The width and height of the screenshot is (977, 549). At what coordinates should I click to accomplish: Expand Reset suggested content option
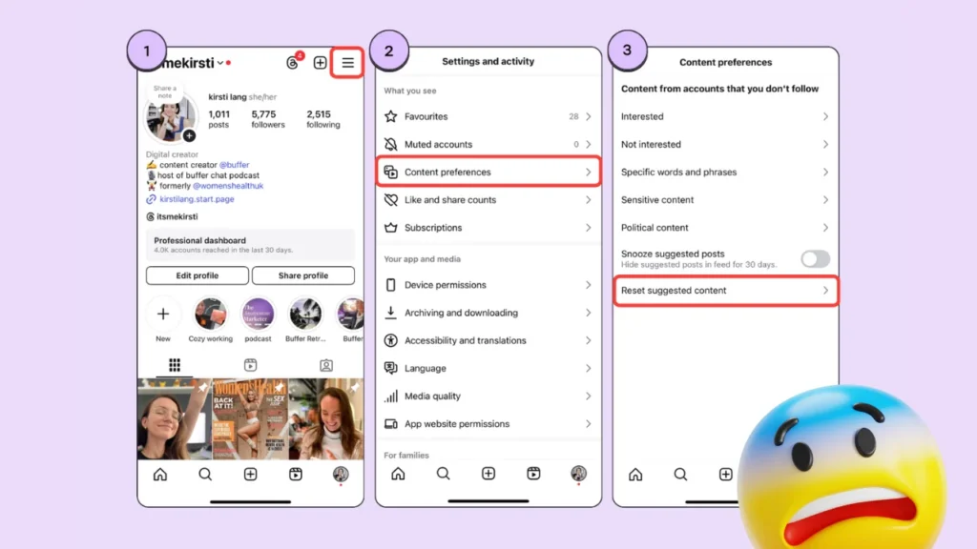click(x=725, y=291)
